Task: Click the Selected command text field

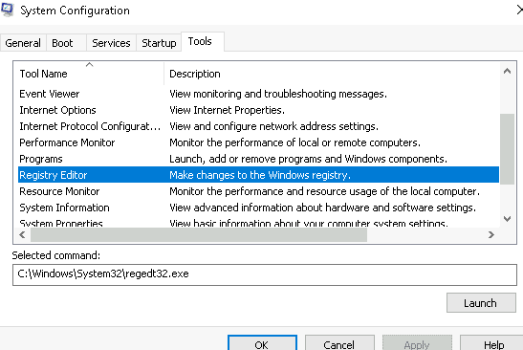Action: point(265,274)
